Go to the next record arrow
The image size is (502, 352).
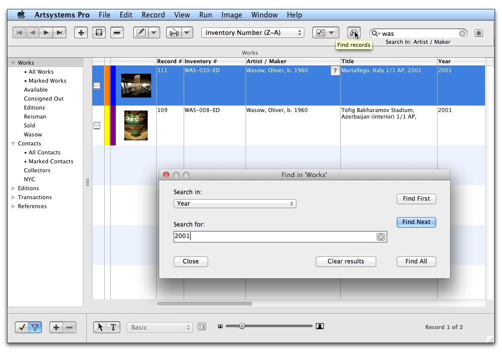pyautogui.click(x=46, y=33)
